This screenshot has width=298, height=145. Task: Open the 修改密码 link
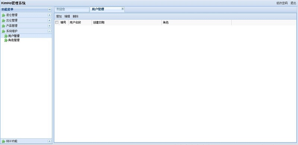point(282,3)
